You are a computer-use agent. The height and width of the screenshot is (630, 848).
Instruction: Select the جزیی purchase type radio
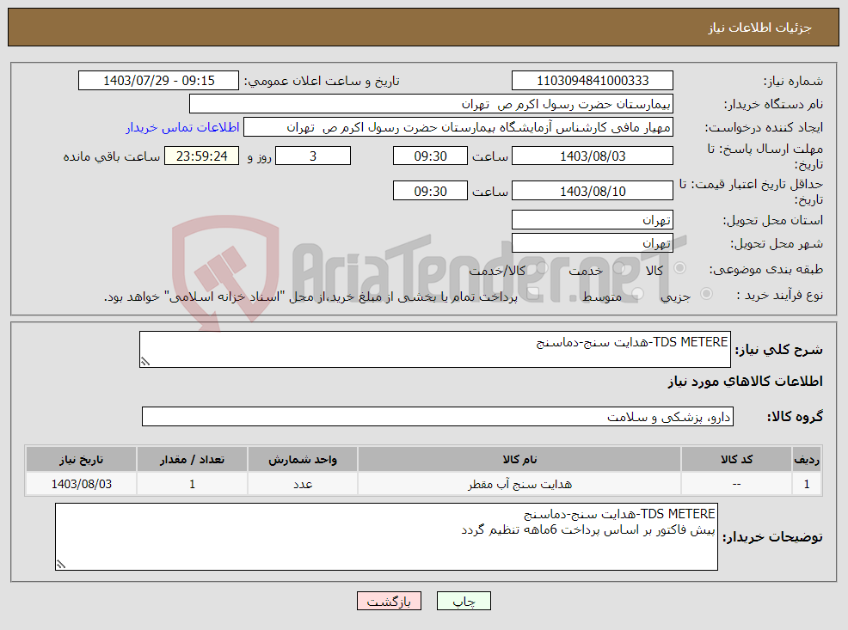706,294
